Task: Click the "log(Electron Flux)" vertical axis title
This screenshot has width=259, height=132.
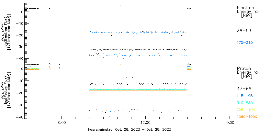Action: (6, 32)
